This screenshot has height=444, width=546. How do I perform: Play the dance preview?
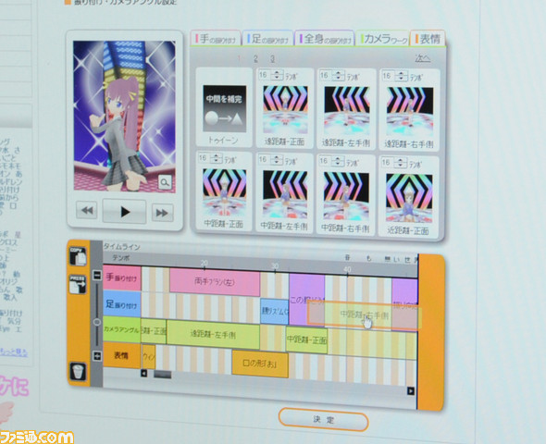pos(124,211)
